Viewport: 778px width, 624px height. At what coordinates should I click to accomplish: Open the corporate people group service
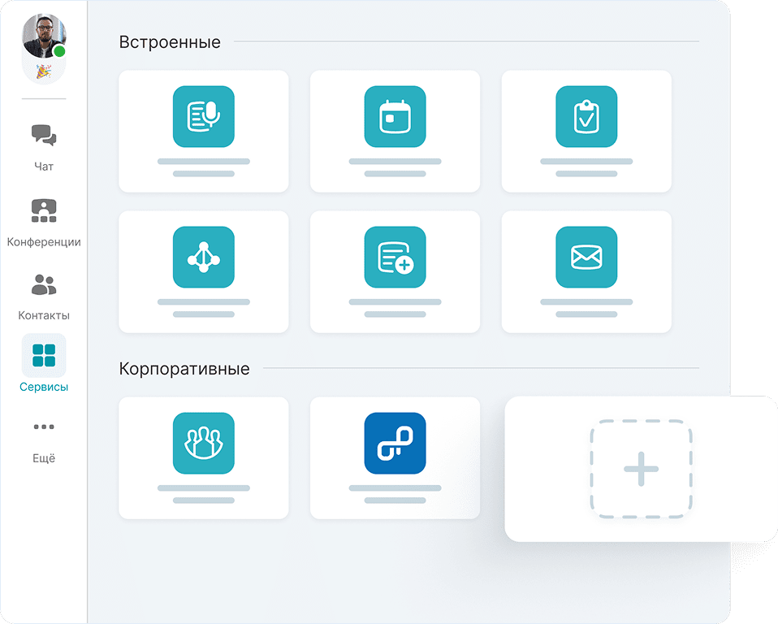[203, 444]
